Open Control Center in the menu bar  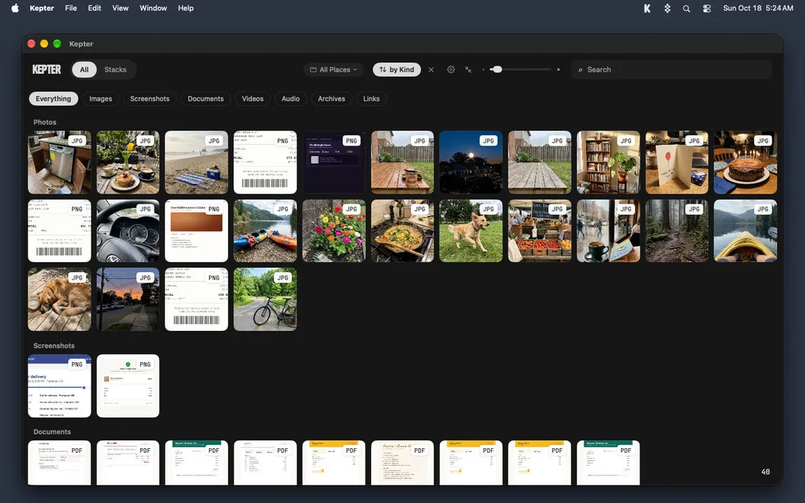707,8
